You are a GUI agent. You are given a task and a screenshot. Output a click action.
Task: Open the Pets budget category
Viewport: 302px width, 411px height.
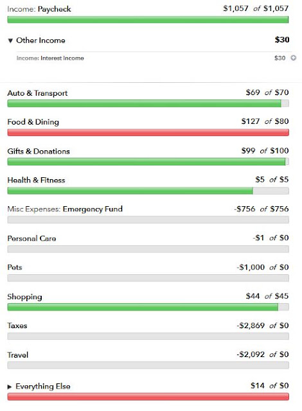[x=15, y=267]
